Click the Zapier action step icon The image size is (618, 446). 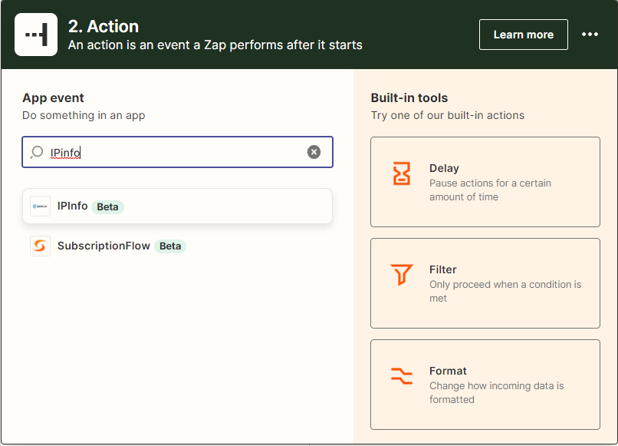coord(36,35)
